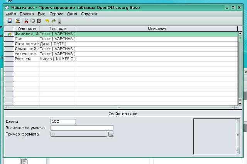Expand the toolbar overflow arrow

coord(59,22)
